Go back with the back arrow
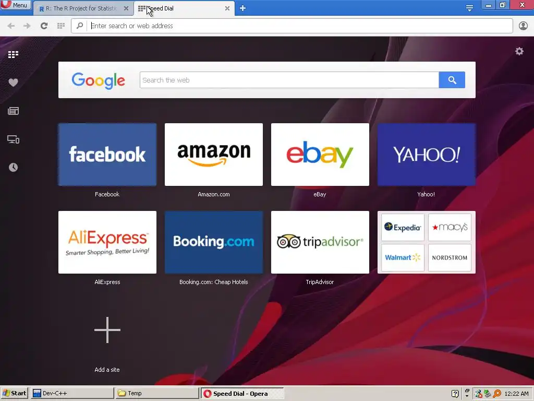The height and width of the screenshot is (401, 534). click(11, 26)
